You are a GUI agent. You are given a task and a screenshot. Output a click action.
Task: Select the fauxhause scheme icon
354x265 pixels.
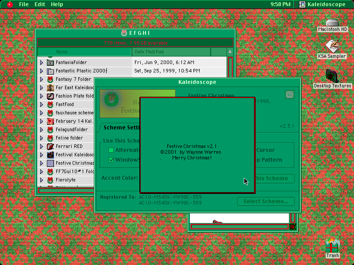tap(50, 113)
